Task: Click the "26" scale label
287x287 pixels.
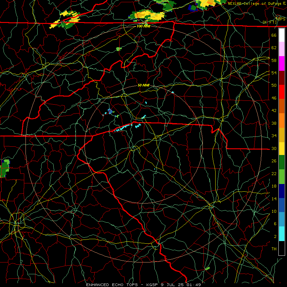Action: [274, 161]
